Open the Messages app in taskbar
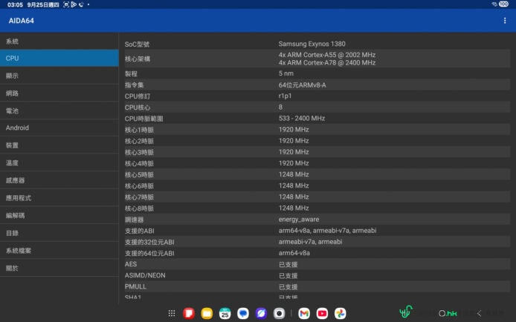Screen dimensions: 516x322 coord(243,314)
